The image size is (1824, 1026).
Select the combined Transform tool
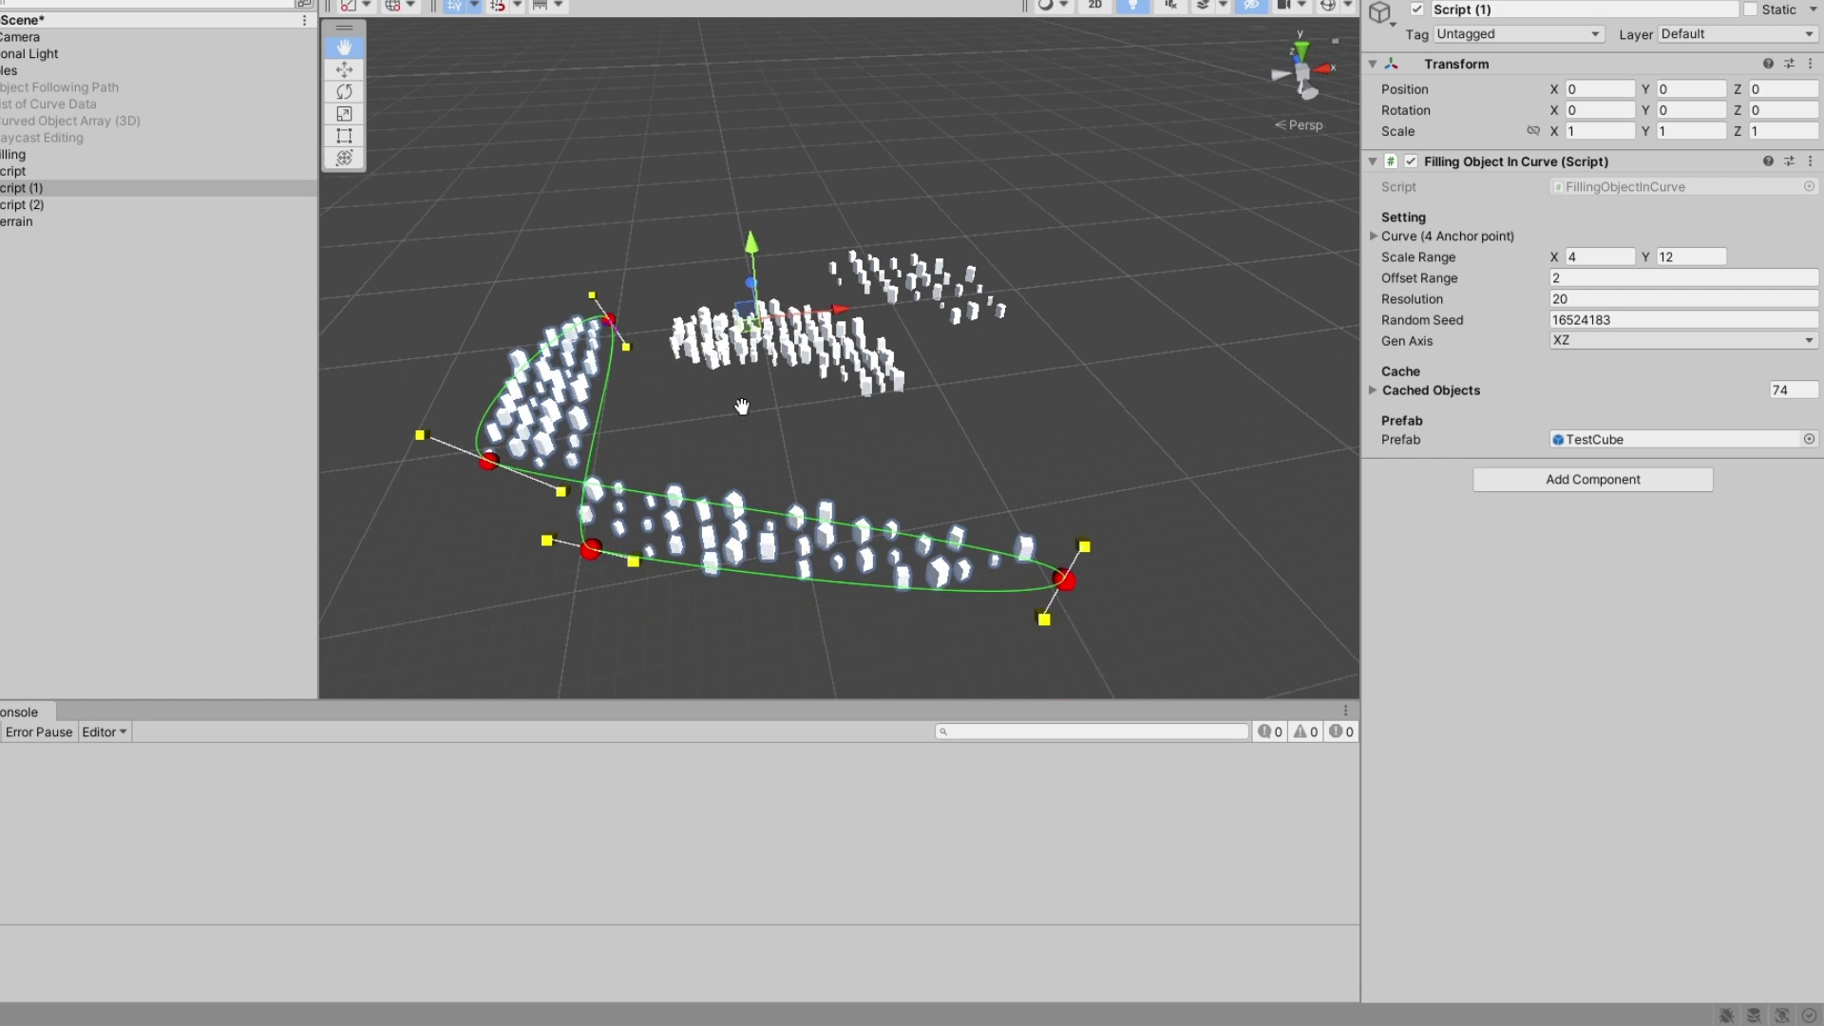(x=344, y=158)
